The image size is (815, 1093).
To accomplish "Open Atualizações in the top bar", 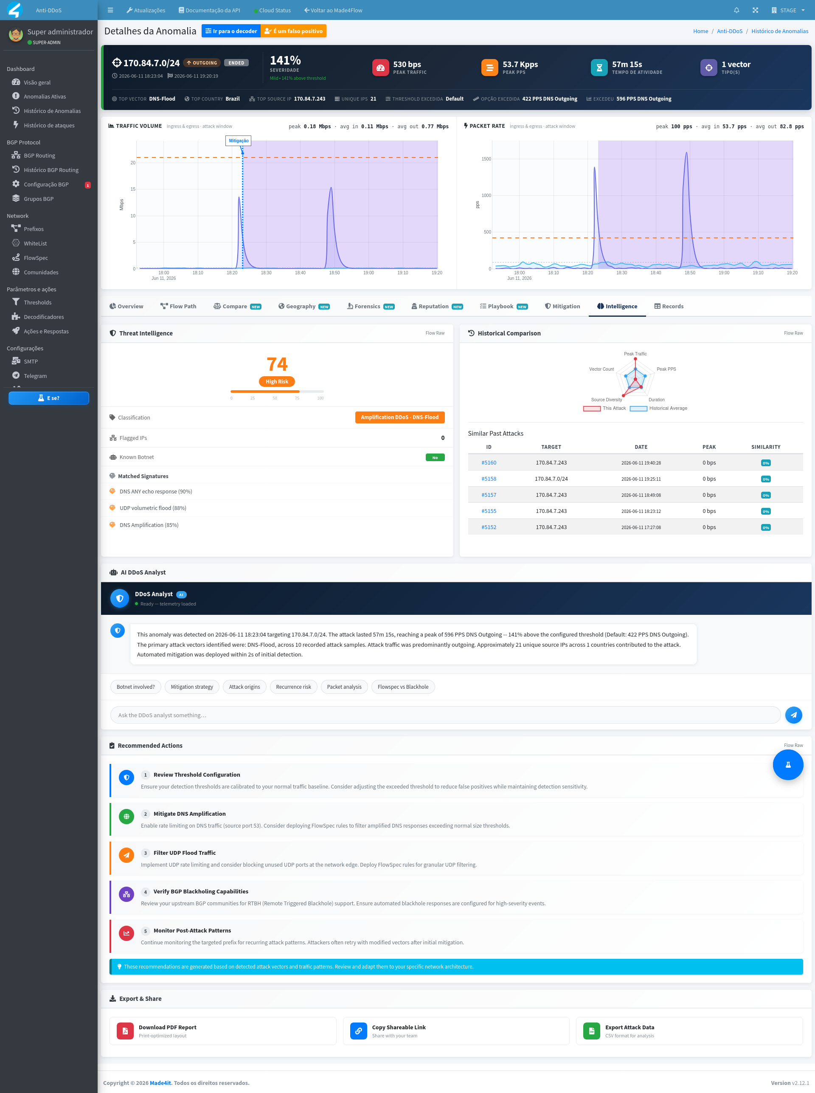I will click(146, 10).
